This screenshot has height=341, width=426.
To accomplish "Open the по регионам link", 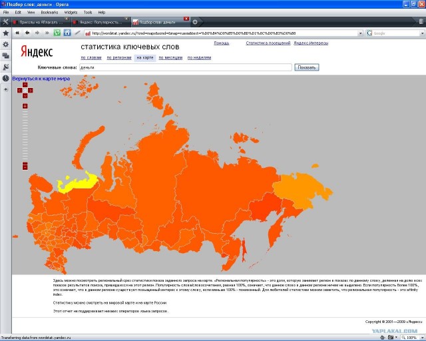I will pyautogui.click(x=119, y=58).
